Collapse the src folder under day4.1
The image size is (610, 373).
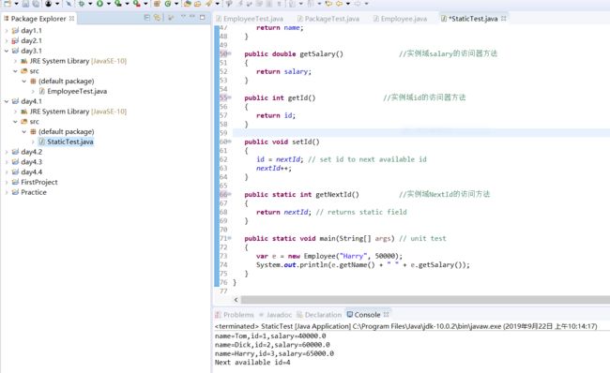(x=15, y=121)
